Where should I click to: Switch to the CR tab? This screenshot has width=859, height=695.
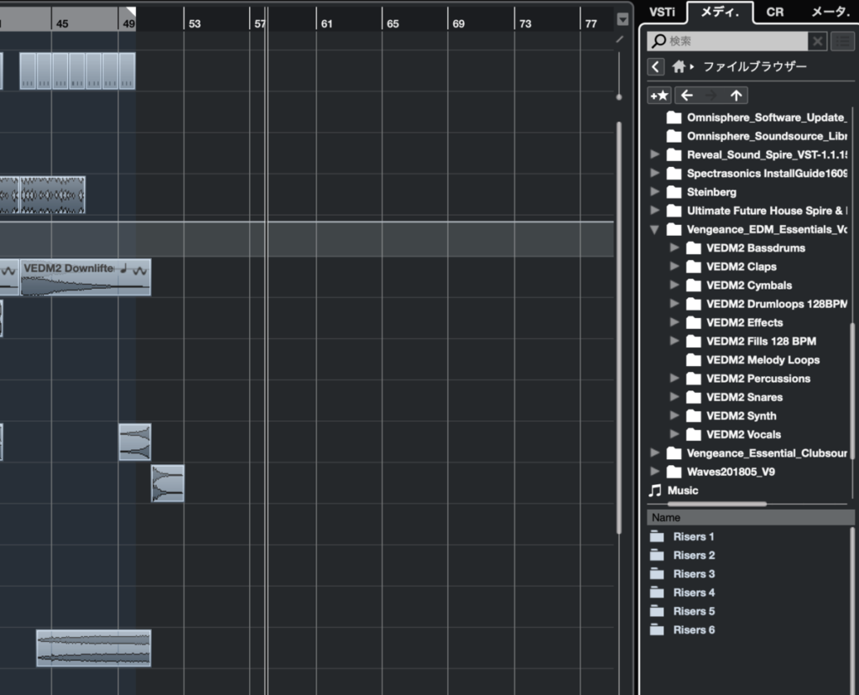774,12
